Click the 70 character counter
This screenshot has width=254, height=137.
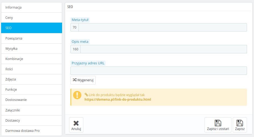(x=74, y=27)
